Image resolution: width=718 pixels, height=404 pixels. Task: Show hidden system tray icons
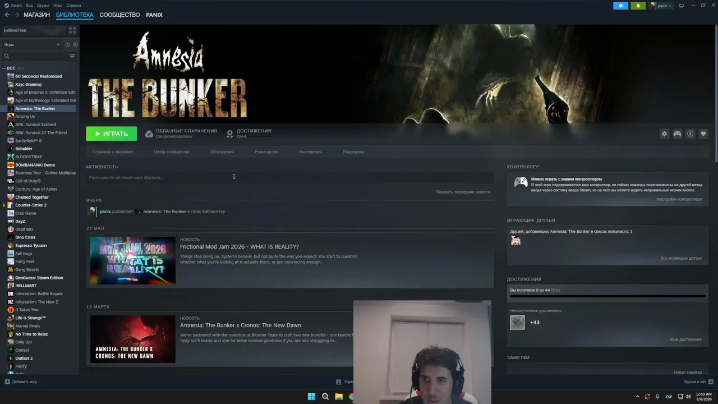637,397
